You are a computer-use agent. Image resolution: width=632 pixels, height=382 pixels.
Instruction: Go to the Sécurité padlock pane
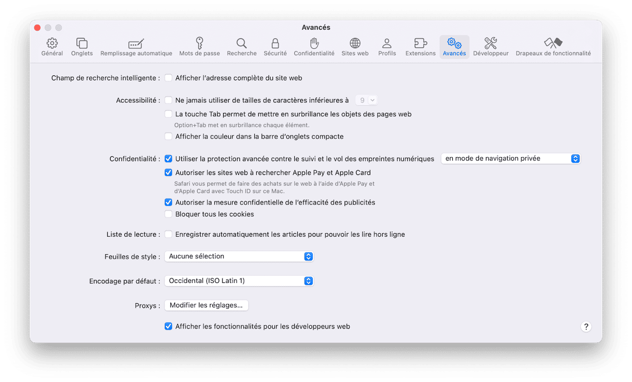[275, 44]
